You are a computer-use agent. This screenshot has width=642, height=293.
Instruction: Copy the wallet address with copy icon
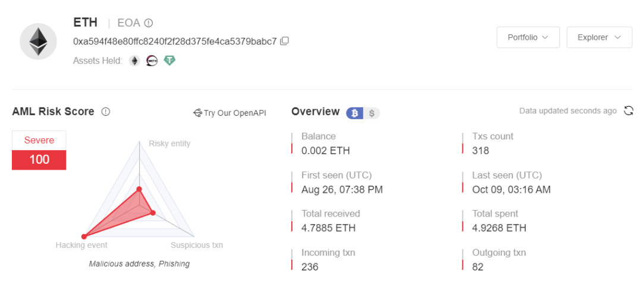[285, 41]
